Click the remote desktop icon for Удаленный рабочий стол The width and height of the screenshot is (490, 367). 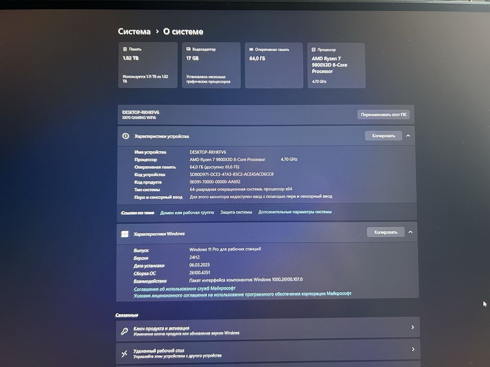[x=124, y=353]
